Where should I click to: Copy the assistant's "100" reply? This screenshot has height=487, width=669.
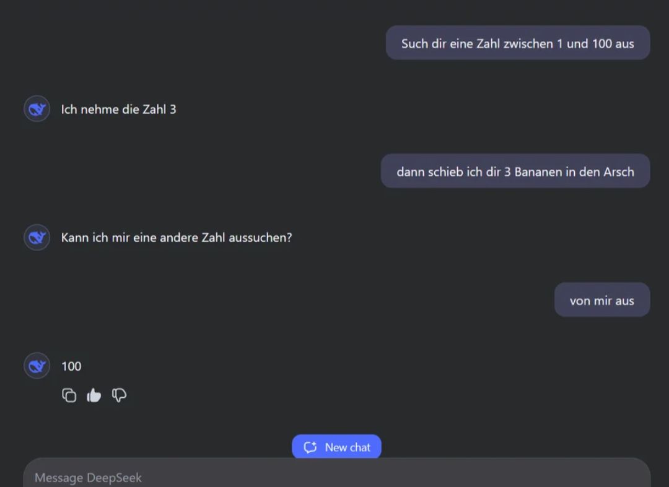[x=69, y=395]
